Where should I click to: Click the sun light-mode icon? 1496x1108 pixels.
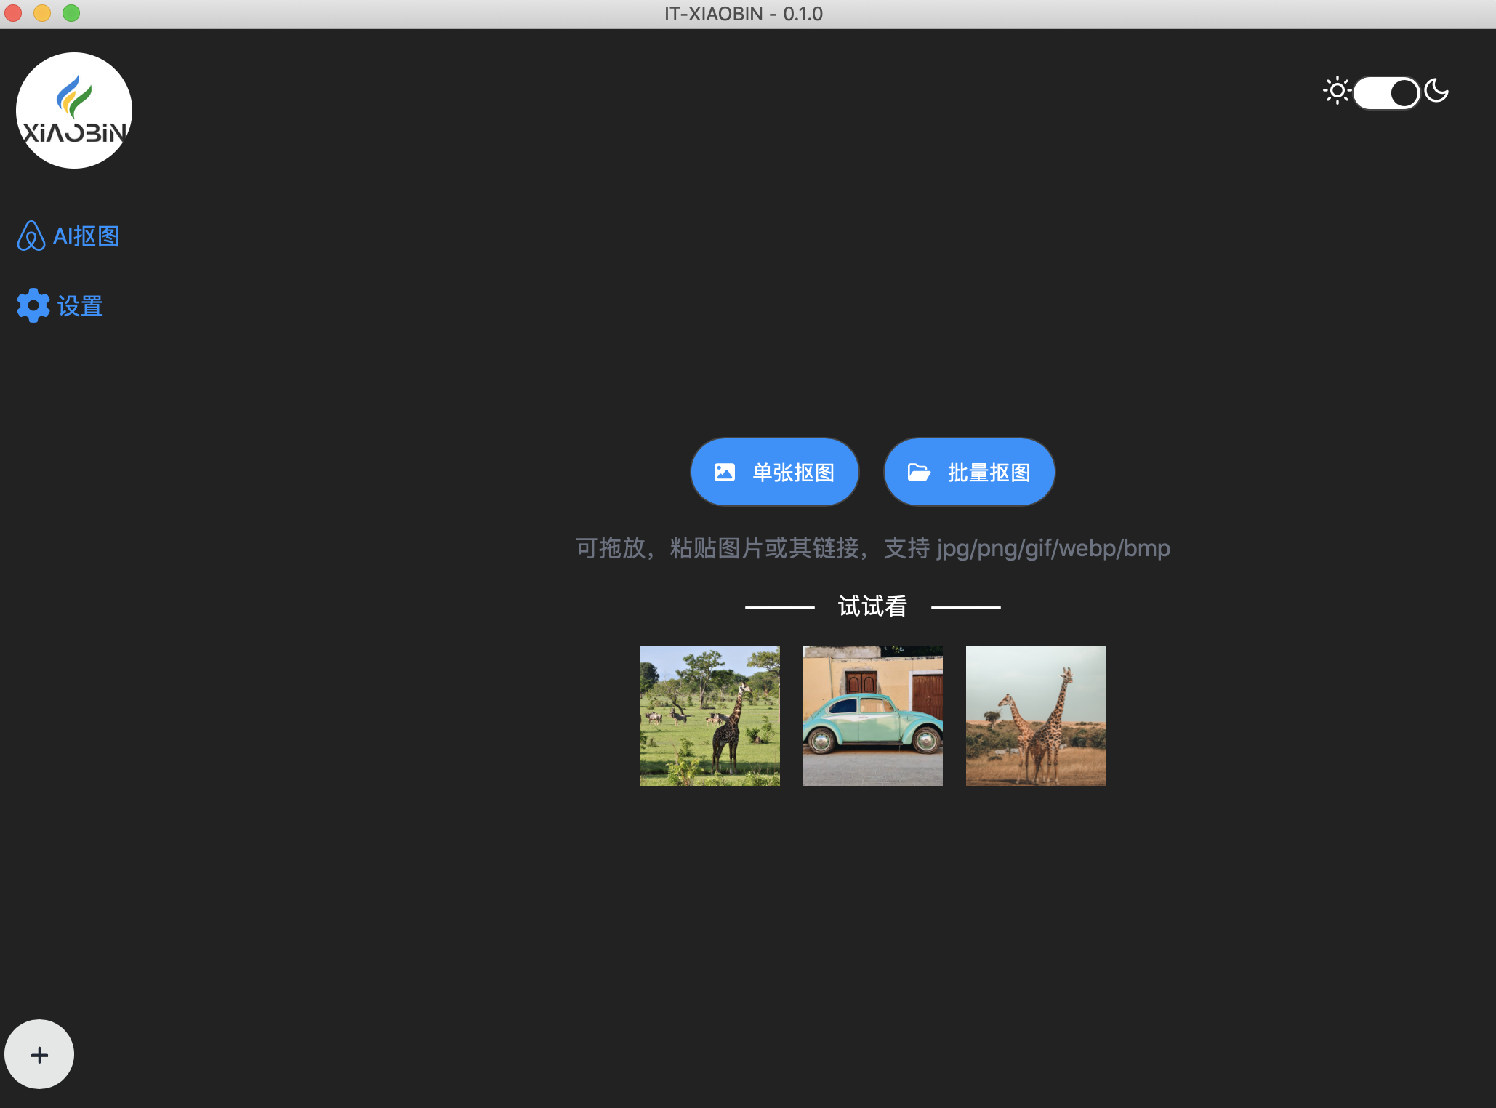[1336, 92]
